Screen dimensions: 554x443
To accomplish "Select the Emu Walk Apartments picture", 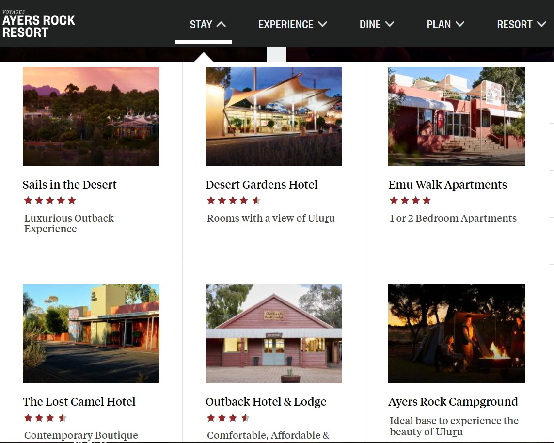I will (x=457, y=117).
